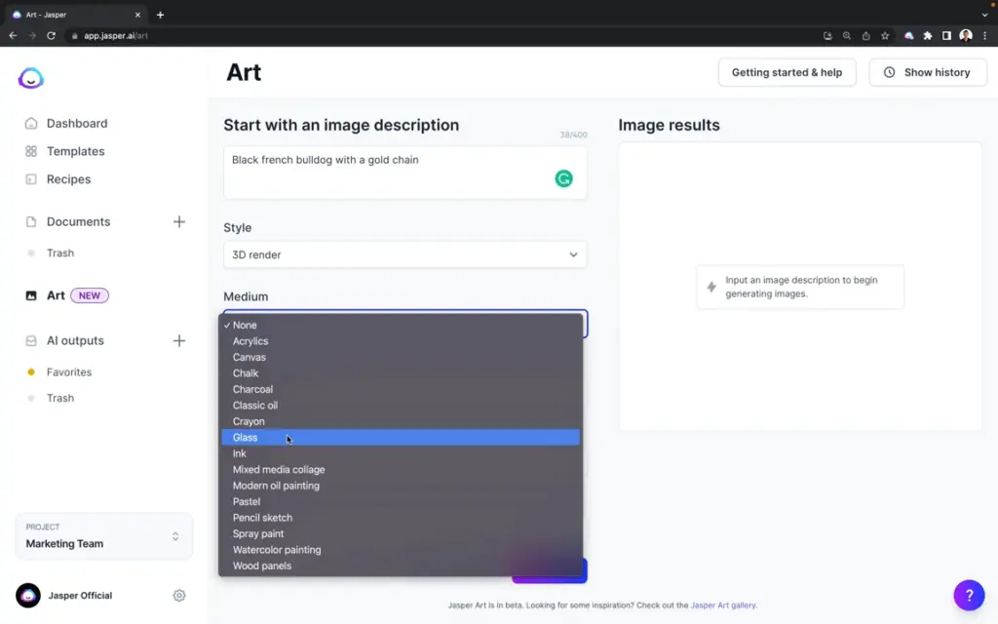
Task: Pick Charcoal in the Medium dropdown
Action: pos(252,389)
